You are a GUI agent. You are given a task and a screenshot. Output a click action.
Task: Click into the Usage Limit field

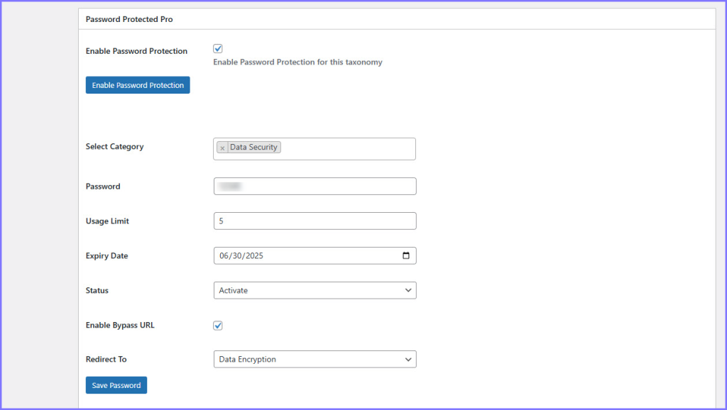(x=315, y=221)
